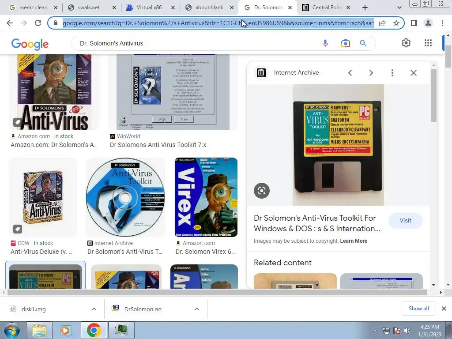Open the taskbar clock and date
Screen dimensions: 452x339
(x=429, y=331)
